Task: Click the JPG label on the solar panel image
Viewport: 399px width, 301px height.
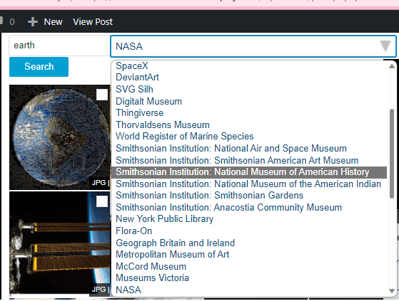Action: click(99, 290)
